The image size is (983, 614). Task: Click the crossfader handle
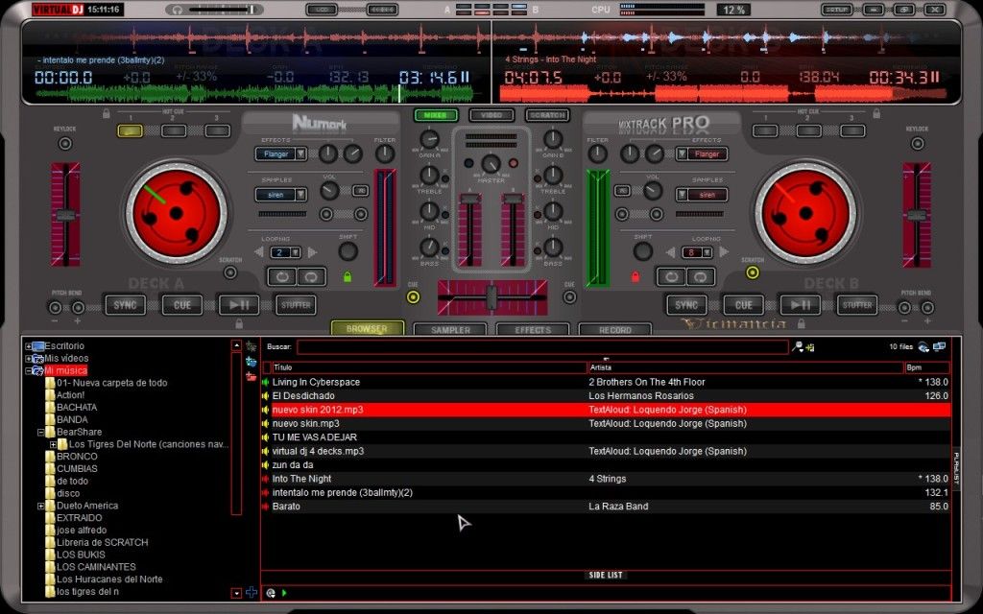coord(492,297)
